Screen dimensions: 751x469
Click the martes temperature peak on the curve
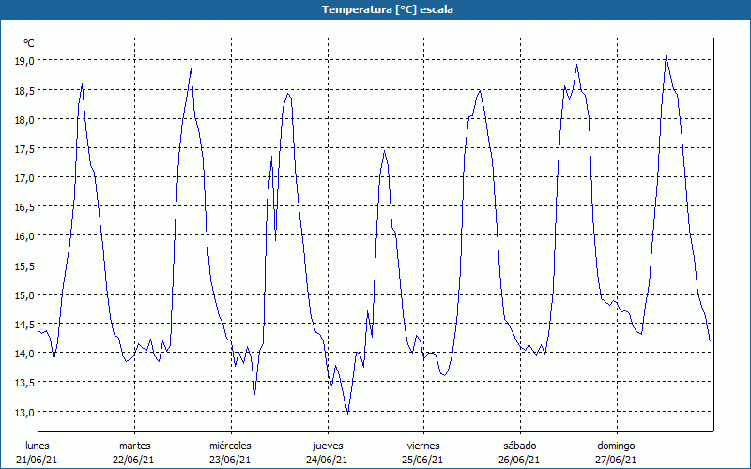[191, 68]
